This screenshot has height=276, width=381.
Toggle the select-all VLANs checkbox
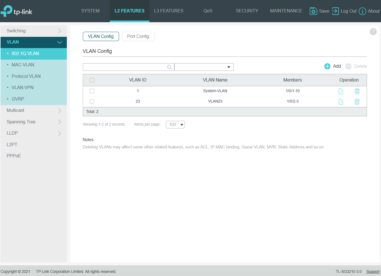(x=92, y=80)
